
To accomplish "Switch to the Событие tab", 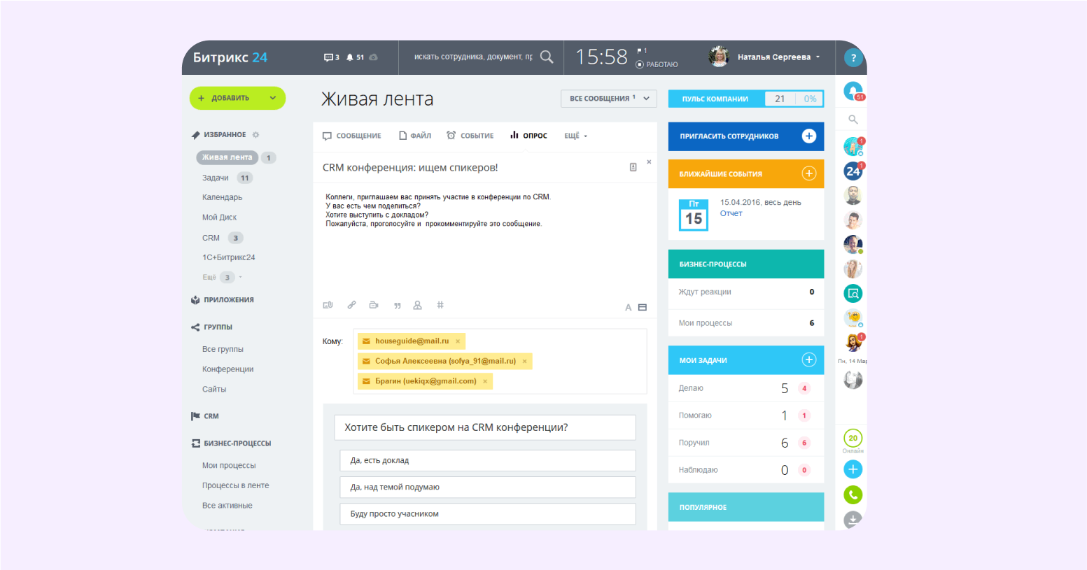I will [x=470, y=136].
